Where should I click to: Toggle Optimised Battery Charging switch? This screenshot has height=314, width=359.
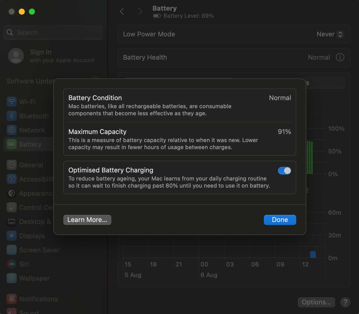coord(284,171)
